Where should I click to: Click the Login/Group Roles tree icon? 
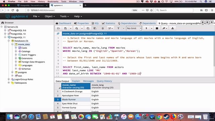[x=13, y=79]
